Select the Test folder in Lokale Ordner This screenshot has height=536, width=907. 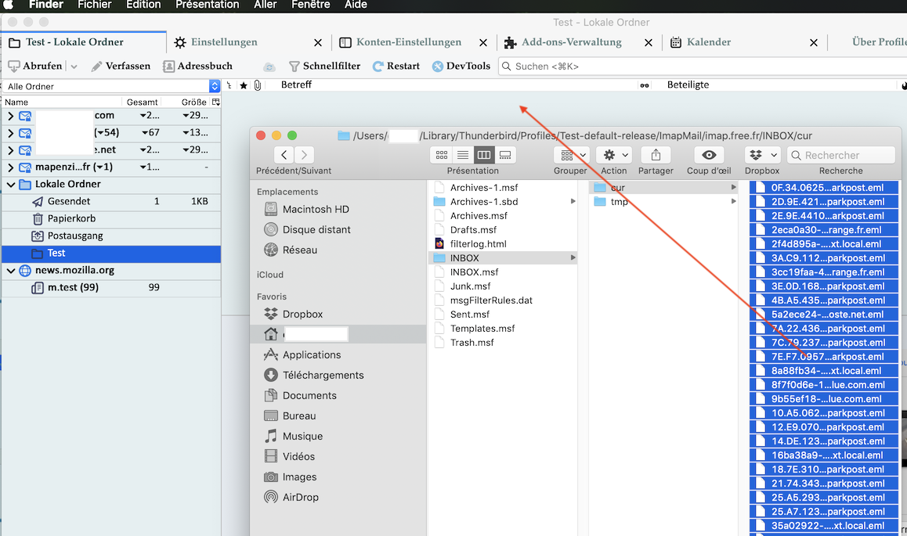[x=111, y=253]
